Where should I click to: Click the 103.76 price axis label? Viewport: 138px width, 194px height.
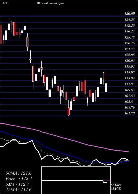(130, 108)
